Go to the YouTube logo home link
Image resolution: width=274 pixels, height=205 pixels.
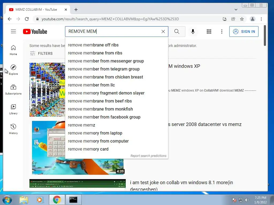pos(35,31)
